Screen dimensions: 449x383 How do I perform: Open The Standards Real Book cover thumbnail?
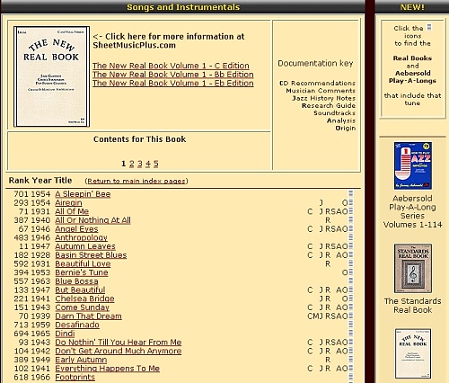tap(413, 268)
